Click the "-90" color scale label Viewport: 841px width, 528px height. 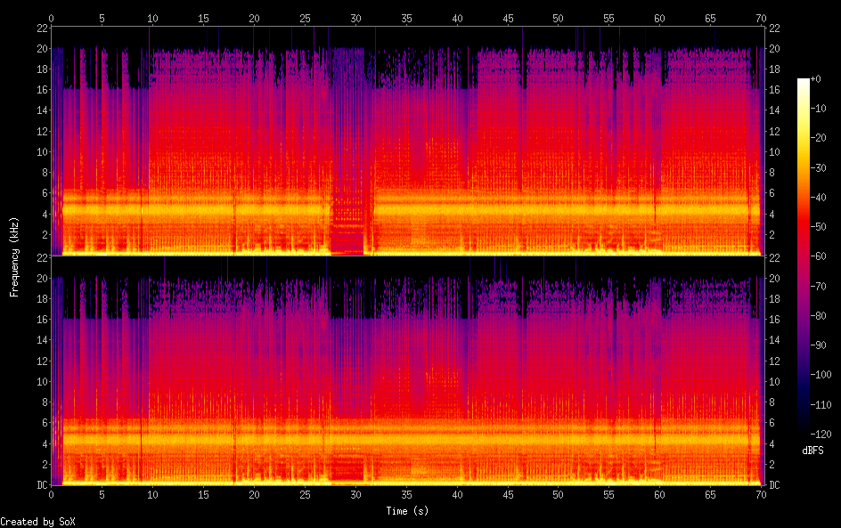(819, 345)
